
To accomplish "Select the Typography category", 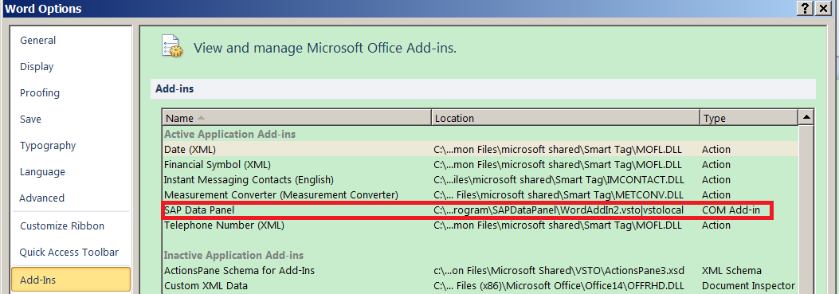I will (x=48, y=145).
